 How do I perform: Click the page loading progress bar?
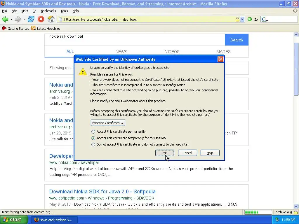258,212
